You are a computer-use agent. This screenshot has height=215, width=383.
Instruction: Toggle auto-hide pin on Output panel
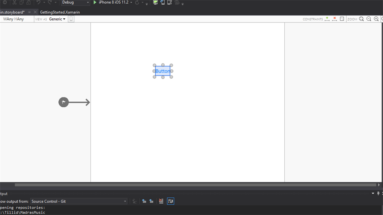pos(379,194)
